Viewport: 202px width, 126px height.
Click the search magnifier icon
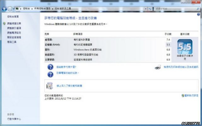[198, 9]
